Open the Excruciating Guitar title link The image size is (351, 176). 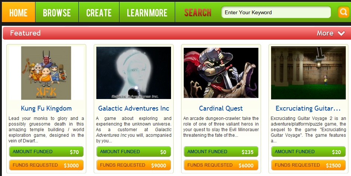pyautogui.click(x=308, y=108)
